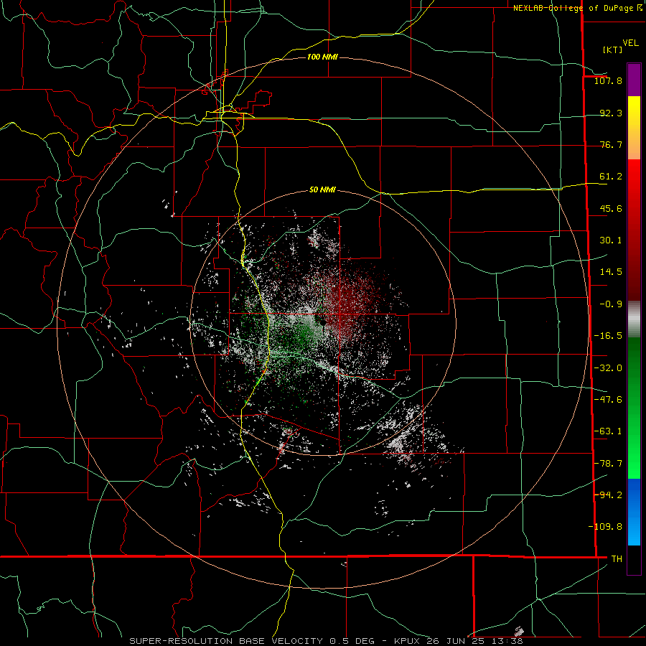Click the gray near-zero segment of the color bar
Screen dimensions: 646x646
pos(634,319)
